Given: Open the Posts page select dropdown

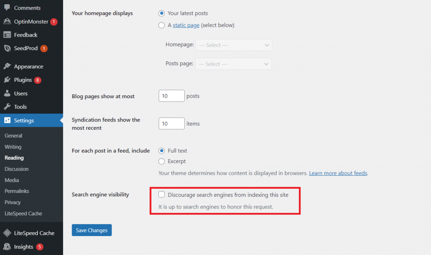Looking at the screenshot, I should [x=234, y=64].
